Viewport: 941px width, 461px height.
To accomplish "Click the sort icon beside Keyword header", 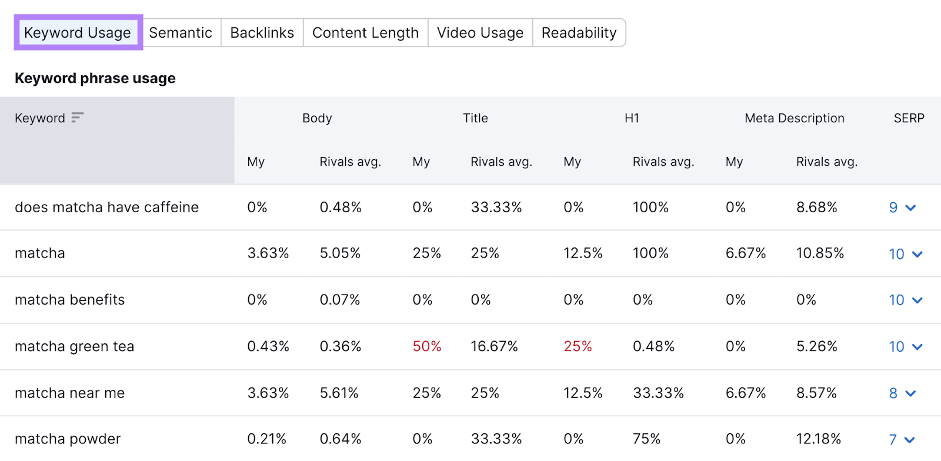I will coord(76,118).
